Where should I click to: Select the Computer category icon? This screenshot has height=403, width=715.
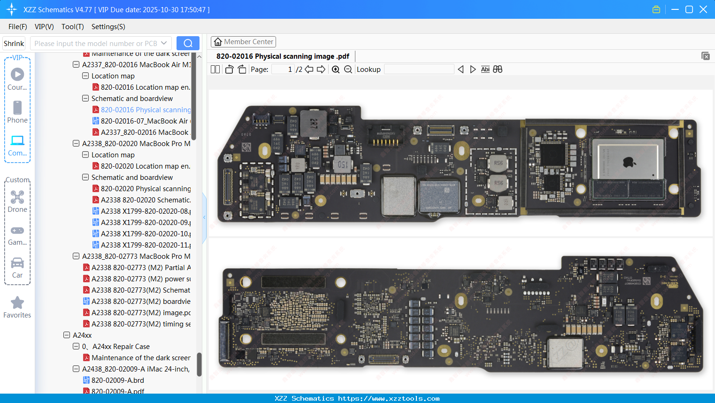(17, 145)
